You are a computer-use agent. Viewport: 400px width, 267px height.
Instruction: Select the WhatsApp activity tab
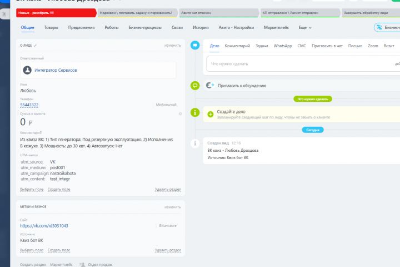[283, 46]
